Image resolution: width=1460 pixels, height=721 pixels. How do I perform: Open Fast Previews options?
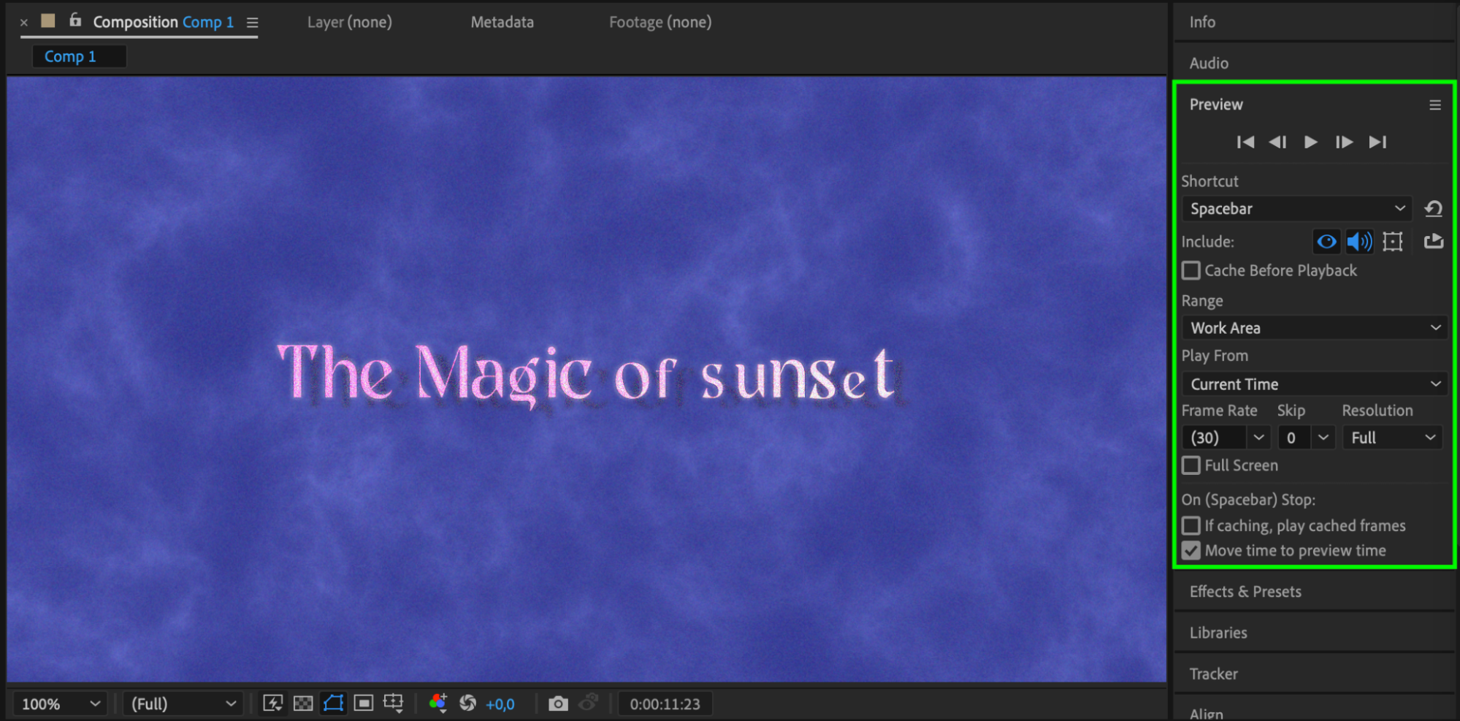[x=273, y=703]
